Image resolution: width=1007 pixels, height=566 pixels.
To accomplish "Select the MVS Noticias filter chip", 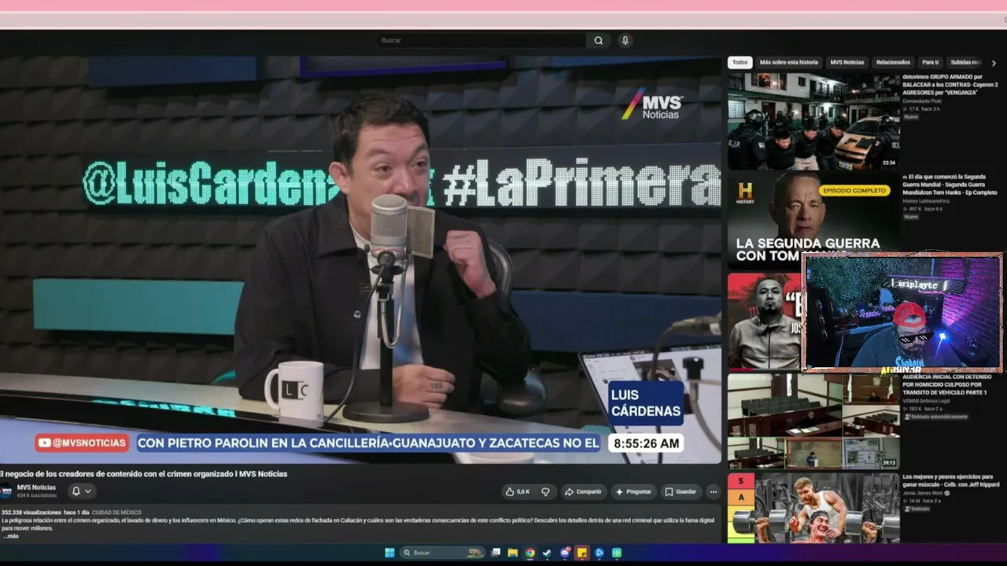I will click(847, 62).
